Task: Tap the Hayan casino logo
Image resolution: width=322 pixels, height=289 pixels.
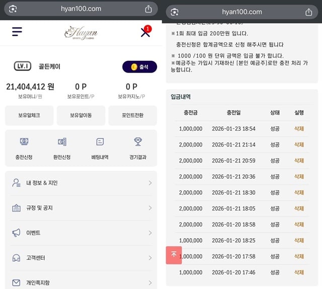Action: (x=81, y=33)
